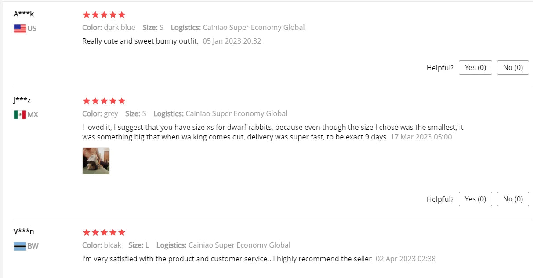Click the five-star rating on J***z's review
533x278 pixels.
[x=104, y=101]
